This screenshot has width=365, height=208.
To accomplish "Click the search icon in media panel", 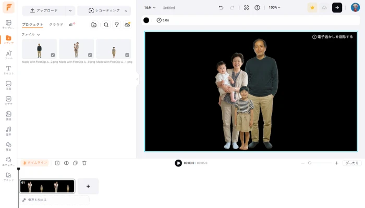I will 106,24.
